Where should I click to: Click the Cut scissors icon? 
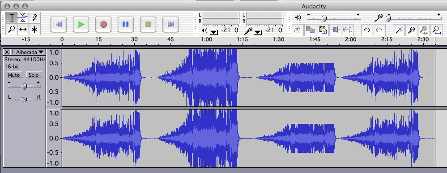298,30
